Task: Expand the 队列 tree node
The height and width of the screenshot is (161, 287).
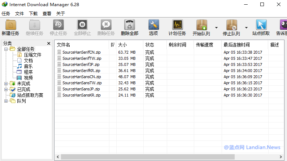Action: tap(6, 101)
